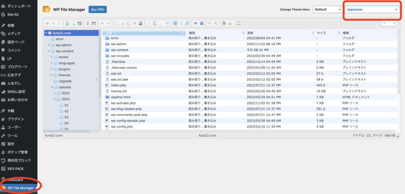
Task: Click the download floppy-disk toolbar icon
Action: (x=94, y=23)
